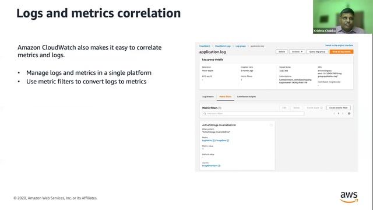Viewport: 373px width, 210px height.
Task: Click orange View all log events button
Action: coord(342,52)
